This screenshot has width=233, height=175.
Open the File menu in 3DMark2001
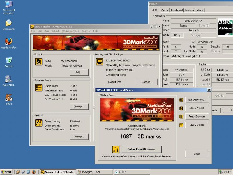(x=33, y=31)
